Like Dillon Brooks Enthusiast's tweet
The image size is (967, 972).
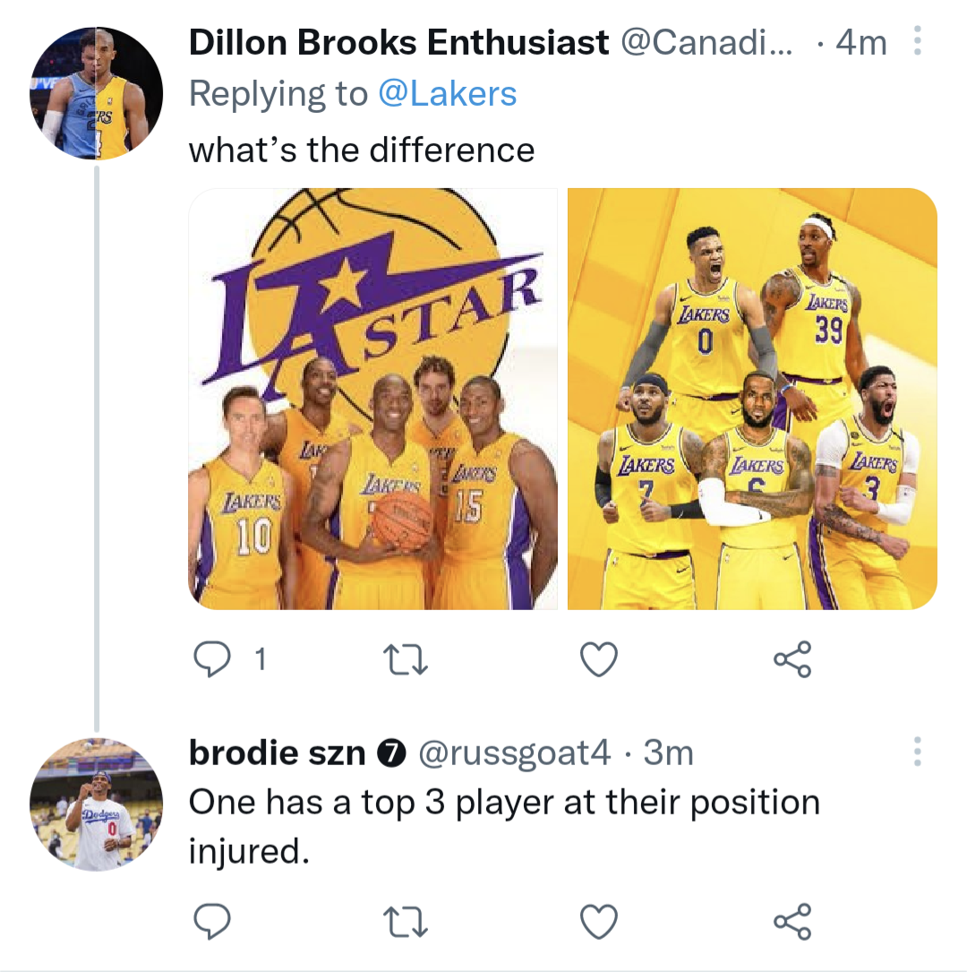[x=598, y=659]
